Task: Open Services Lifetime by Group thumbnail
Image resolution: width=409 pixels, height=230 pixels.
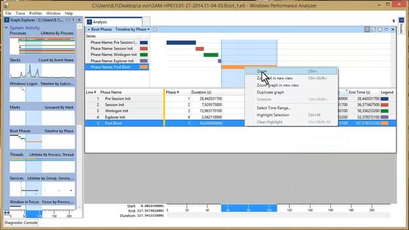Action: pos(42,189)
